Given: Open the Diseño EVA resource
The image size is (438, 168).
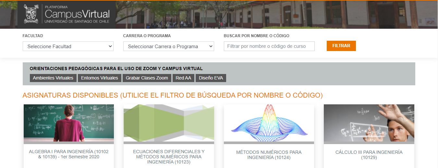Looking at the screenshot, I should tap(211, 78).
